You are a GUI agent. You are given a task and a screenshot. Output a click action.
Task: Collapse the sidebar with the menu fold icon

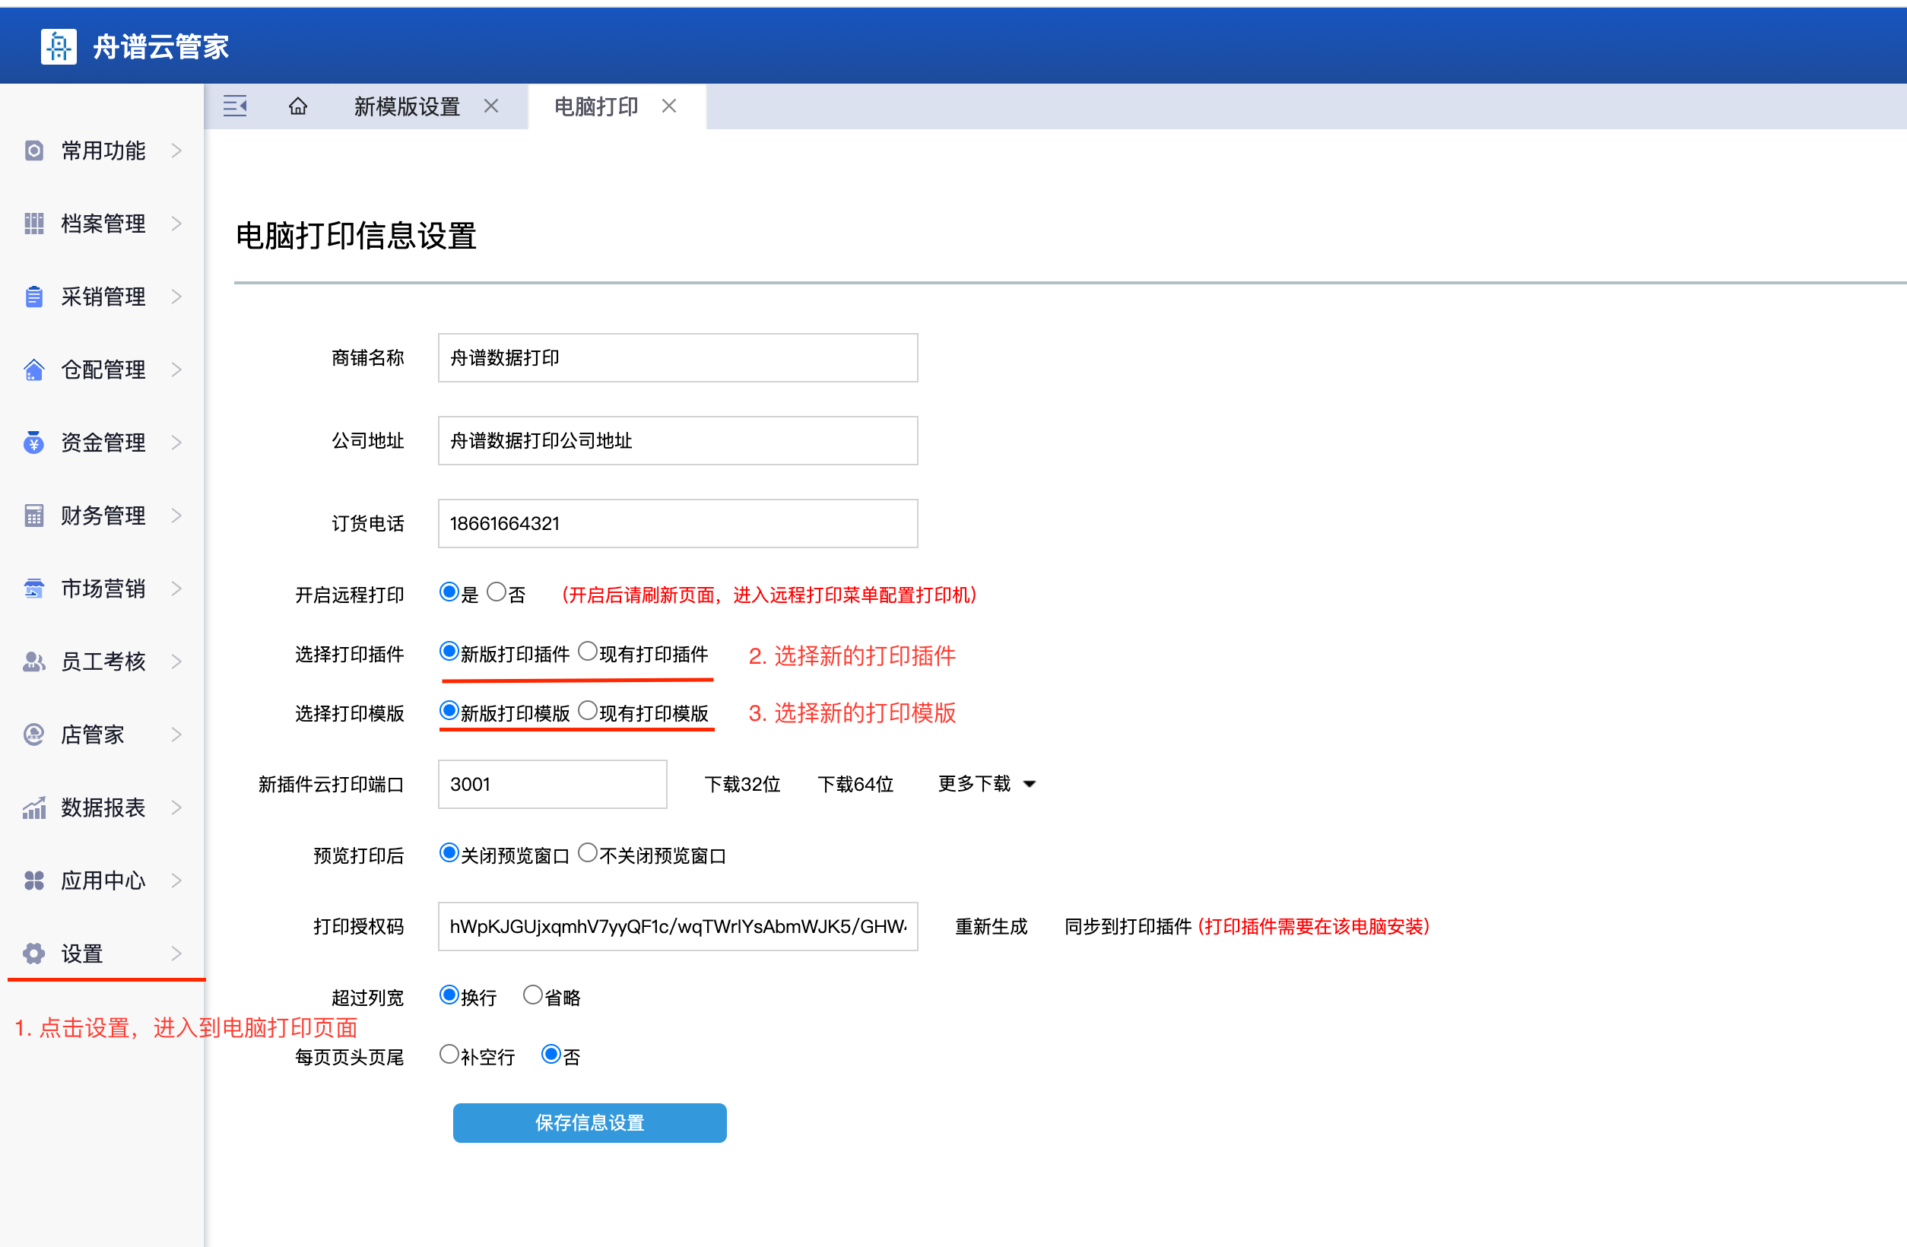pos(235,106)
